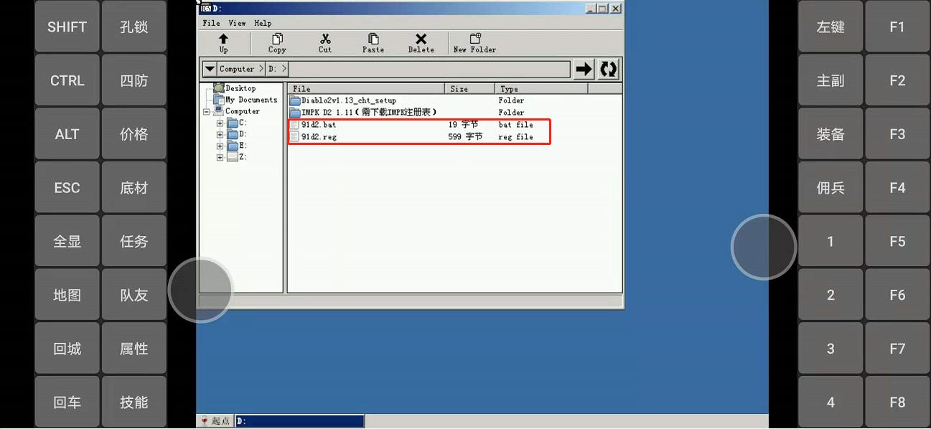Select Desktop in the folder tree
The height and width of the screenshot is (429, 931).
[x=235, y=88]
